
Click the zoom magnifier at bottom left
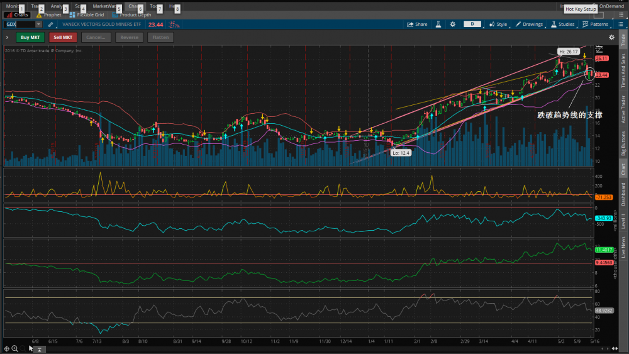click(15, 348)
